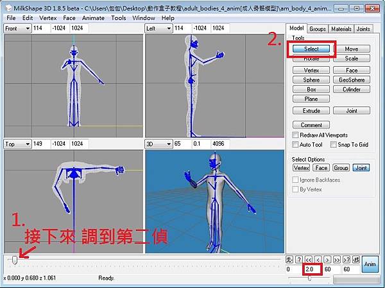Image resolution: width=385 pixels, height=288 pixels.
Task: Click the Comment button
Action: (311, 125)
